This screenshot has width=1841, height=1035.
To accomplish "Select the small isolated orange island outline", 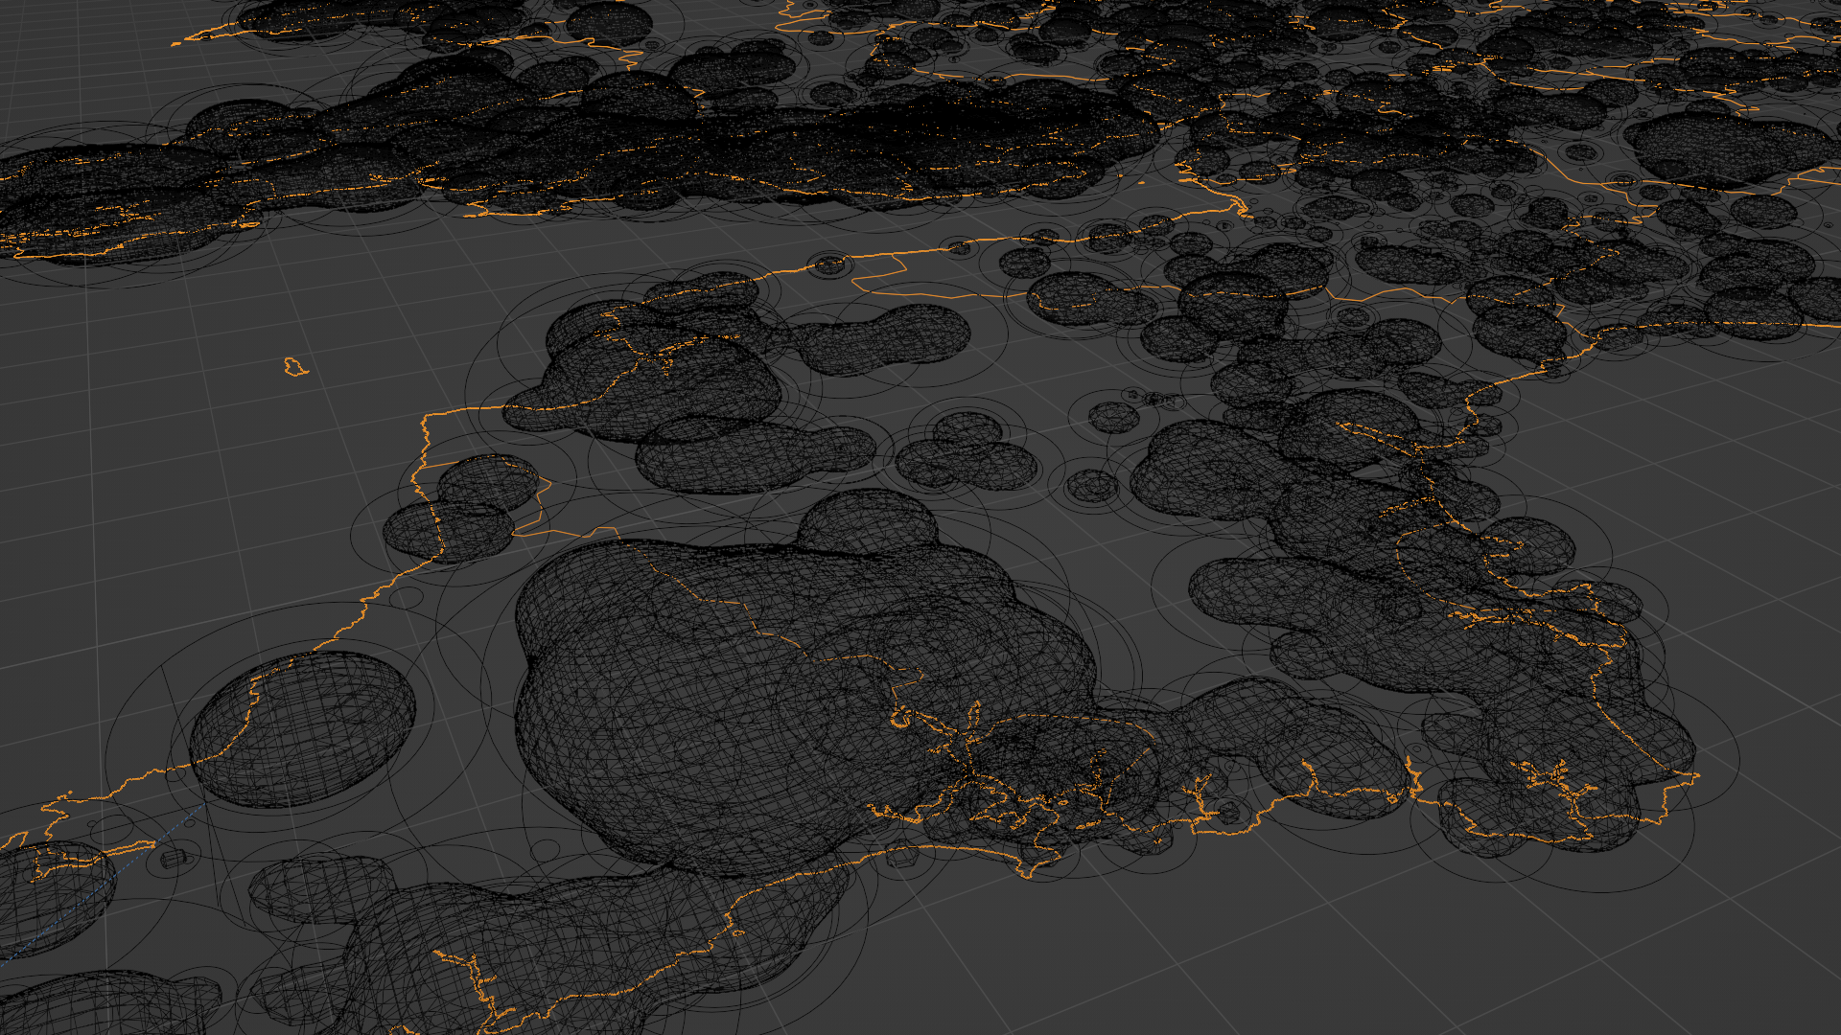I will pyautogui.click(x=295, y=367).
